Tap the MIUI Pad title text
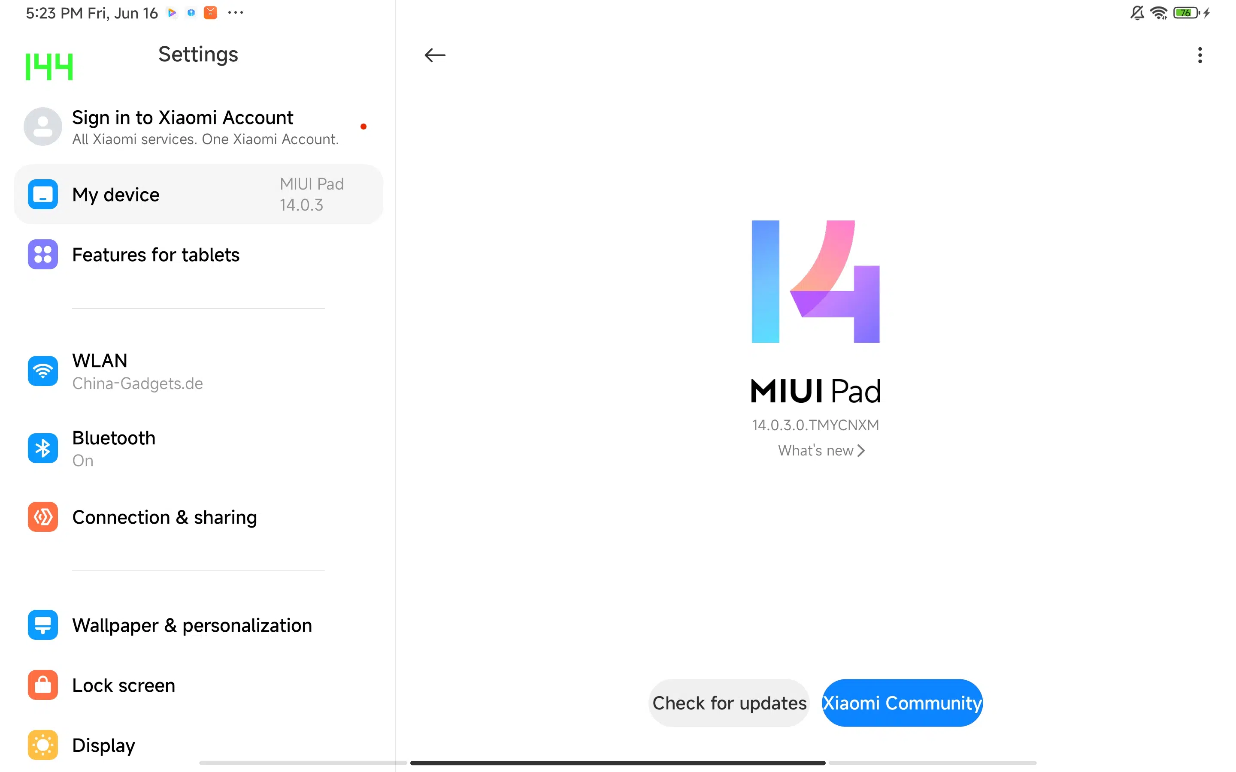Image resolution: width=1236 pixels, height=772 pixels. tap(816, 391)
